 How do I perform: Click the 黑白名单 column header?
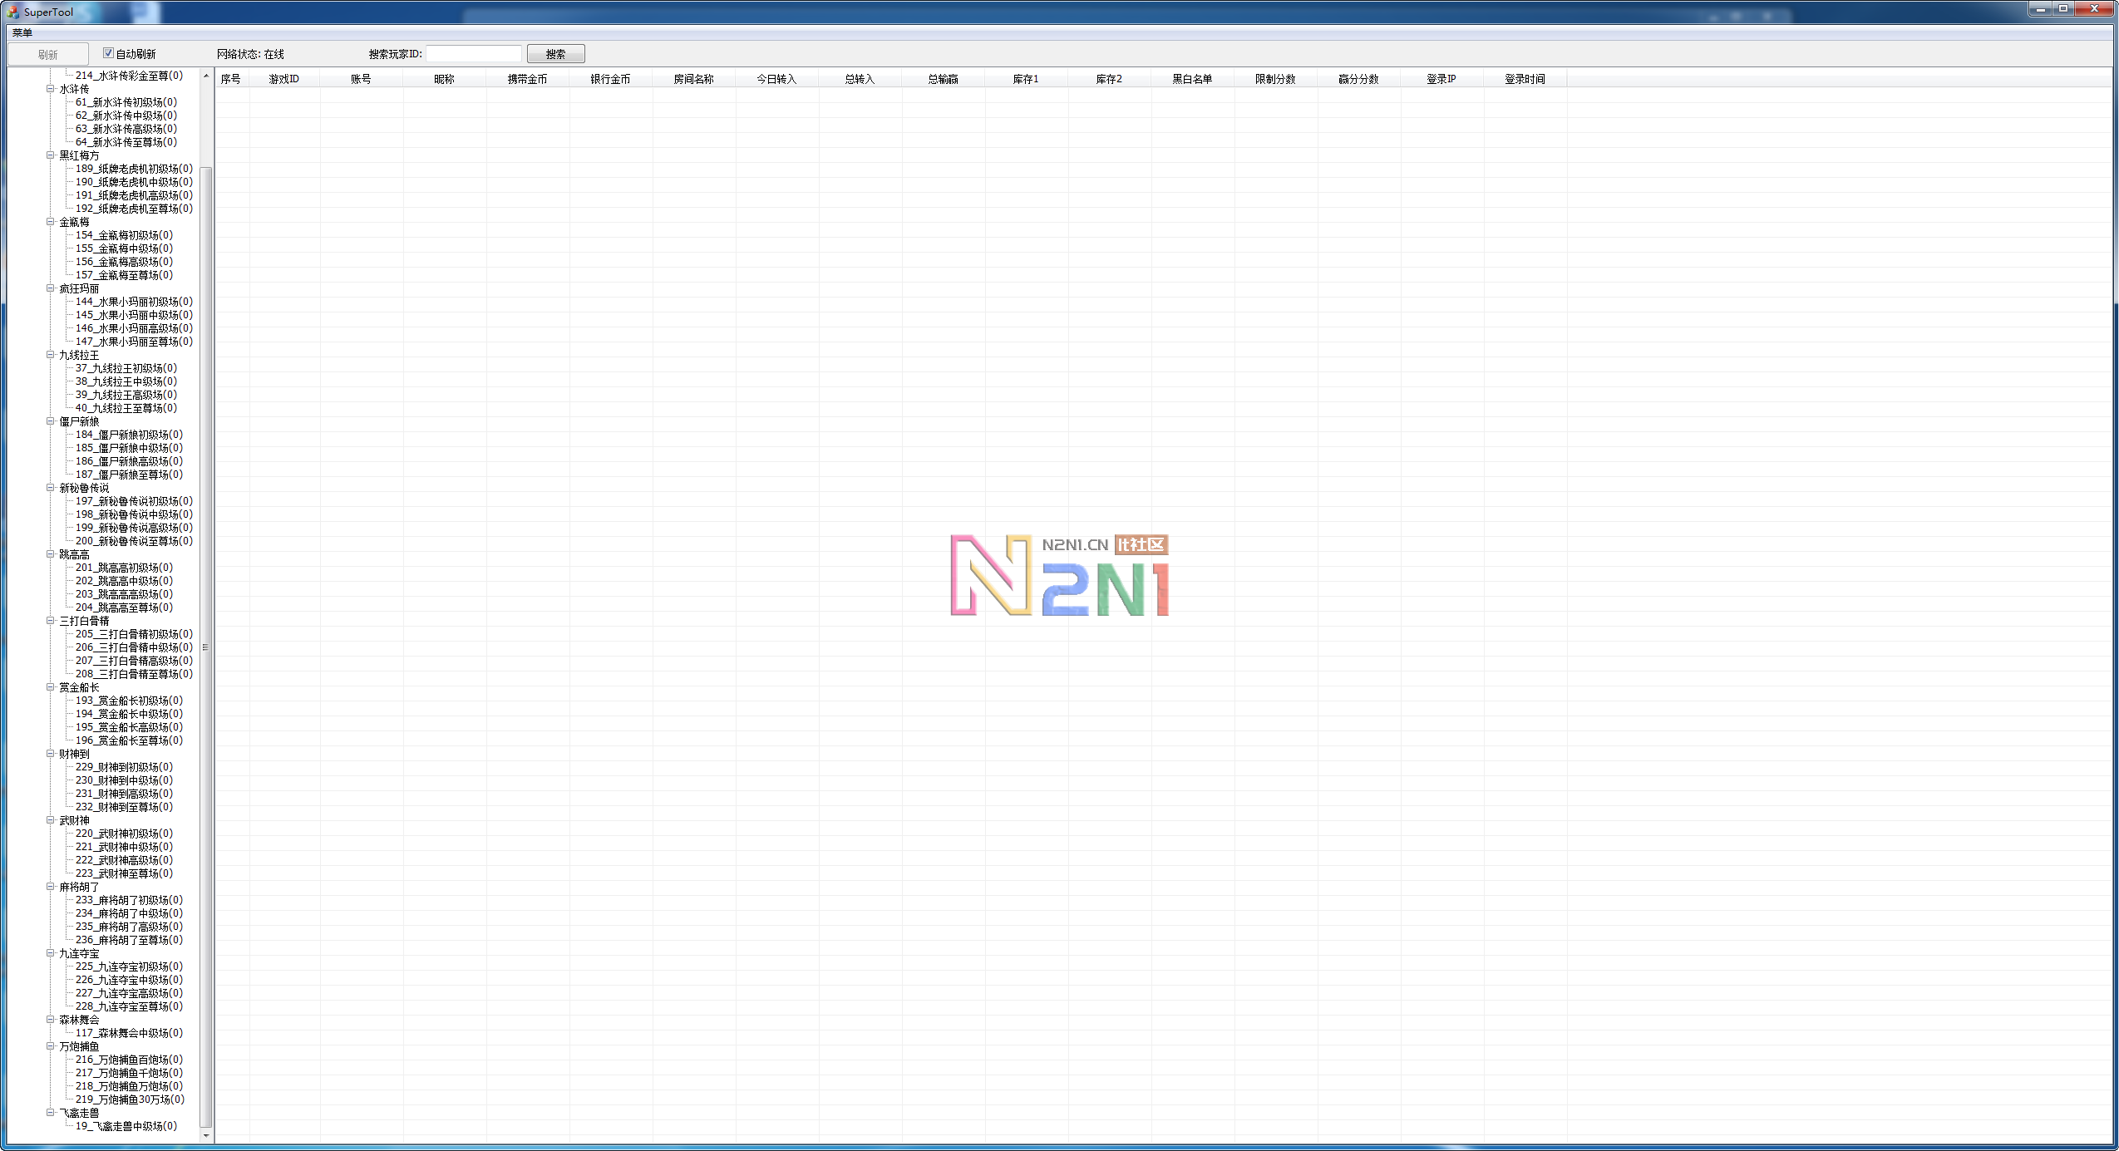[1191, 79]
